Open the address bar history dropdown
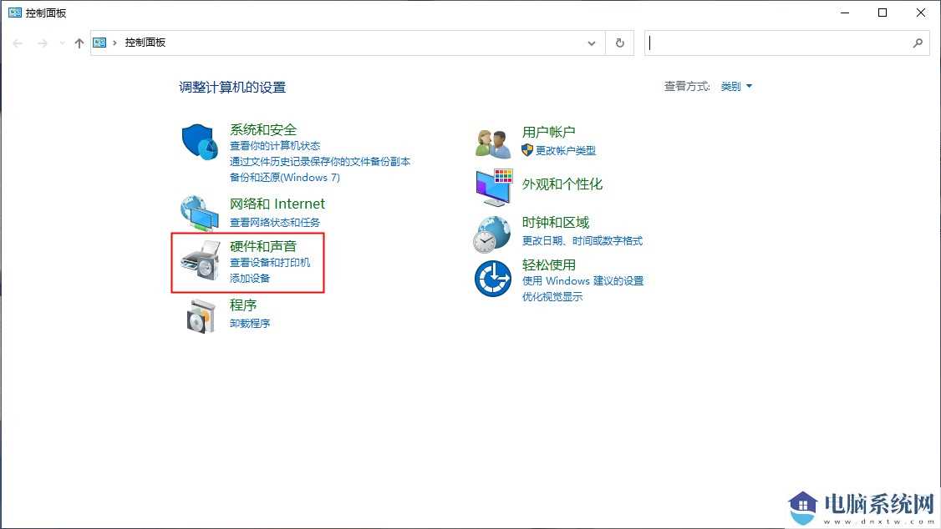Viewport: 941px width, 529px height. (x=591, y=43)
